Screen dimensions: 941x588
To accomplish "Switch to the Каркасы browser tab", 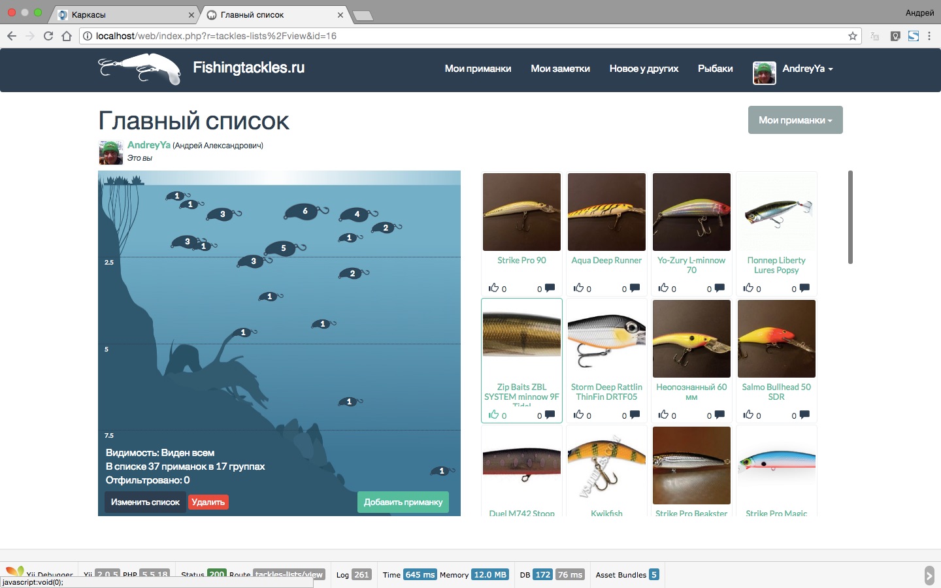I will coord(124,14).
